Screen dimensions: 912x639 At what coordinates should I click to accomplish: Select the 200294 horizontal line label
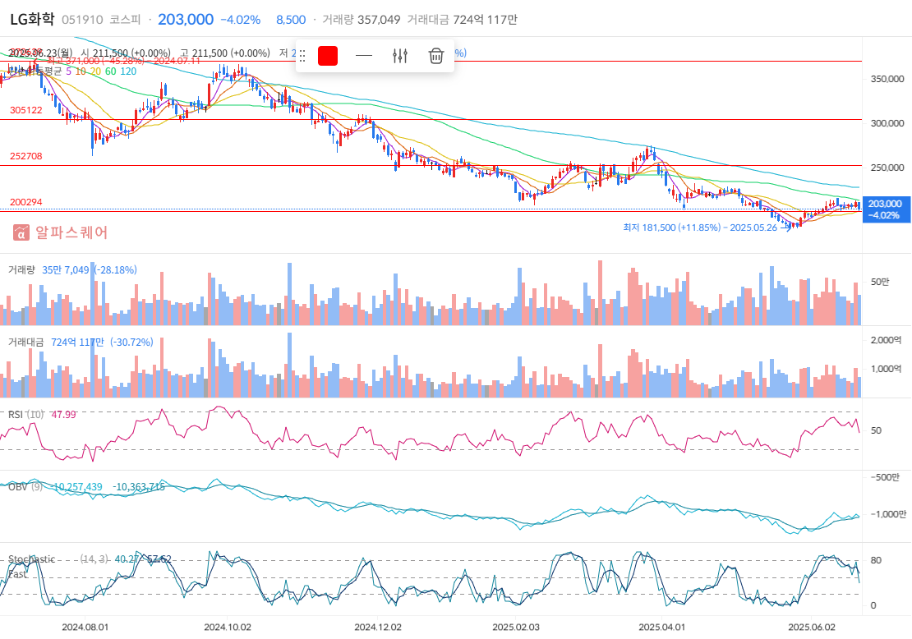[x=26, y=202]
